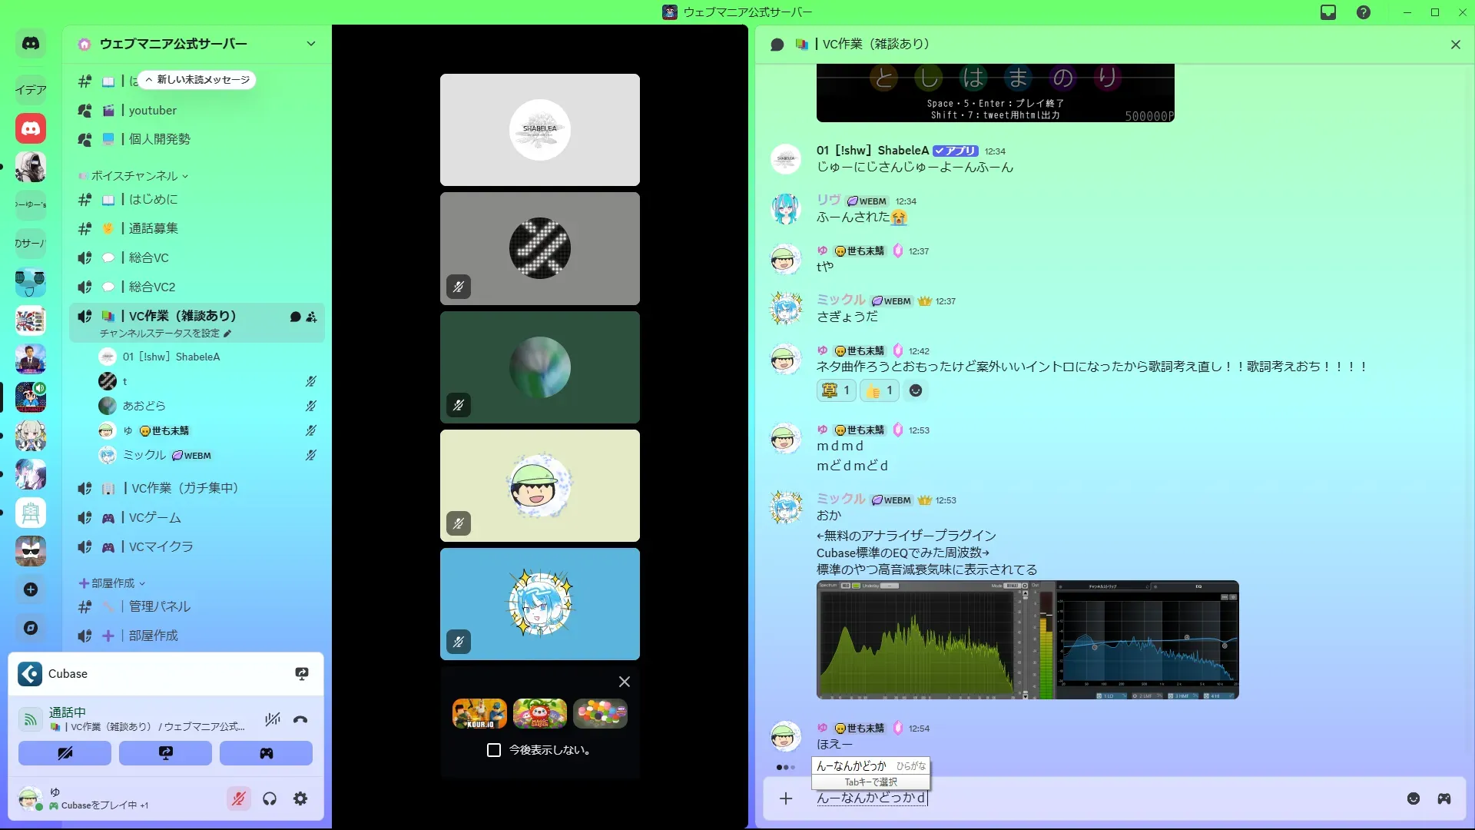
Task: Click Add a Server plus icon
Action: click(31, 589)
